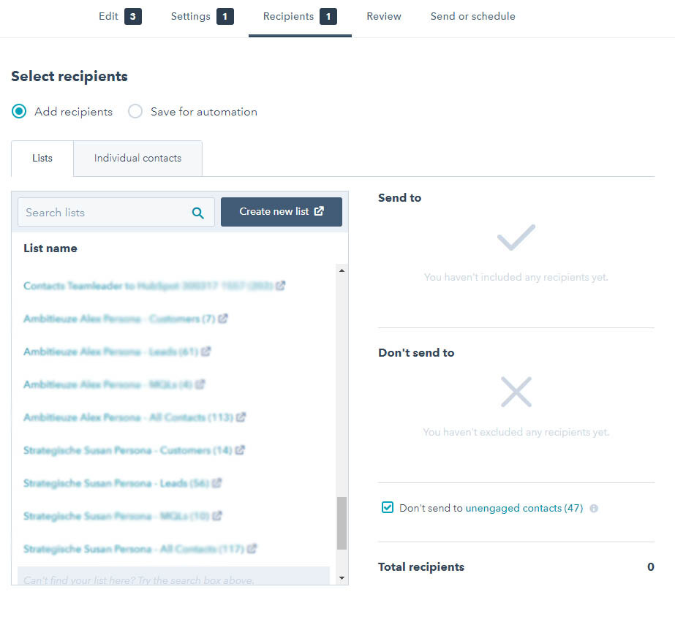The image size is (675, 630).
Task: Select Strategische Susan Persona MQLs (10) list
Action: click(116, 517)
